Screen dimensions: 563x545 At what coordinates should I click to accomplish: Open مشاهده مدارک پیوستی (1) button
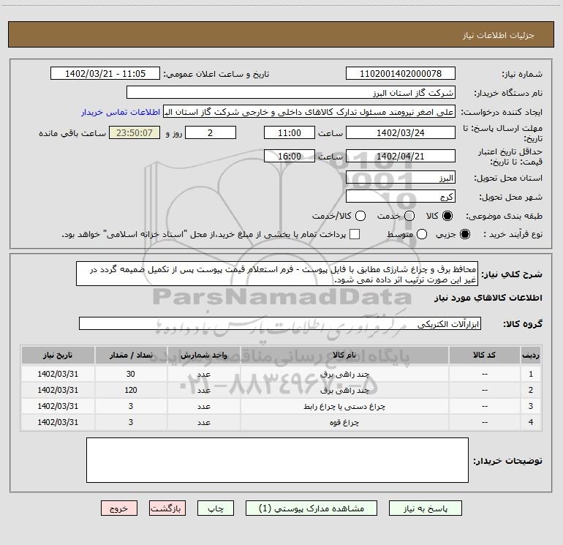[x=311, y=508]
